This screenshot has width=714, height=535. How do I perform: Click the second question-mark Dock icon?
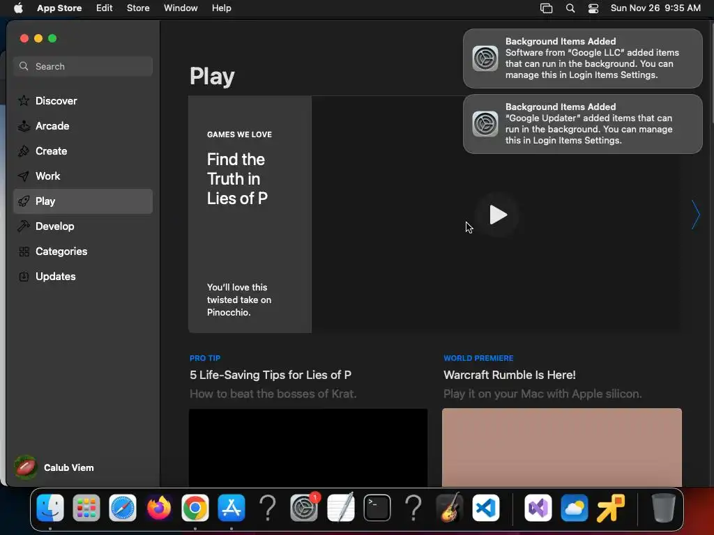pyautogui.click(x=413, y=508)
